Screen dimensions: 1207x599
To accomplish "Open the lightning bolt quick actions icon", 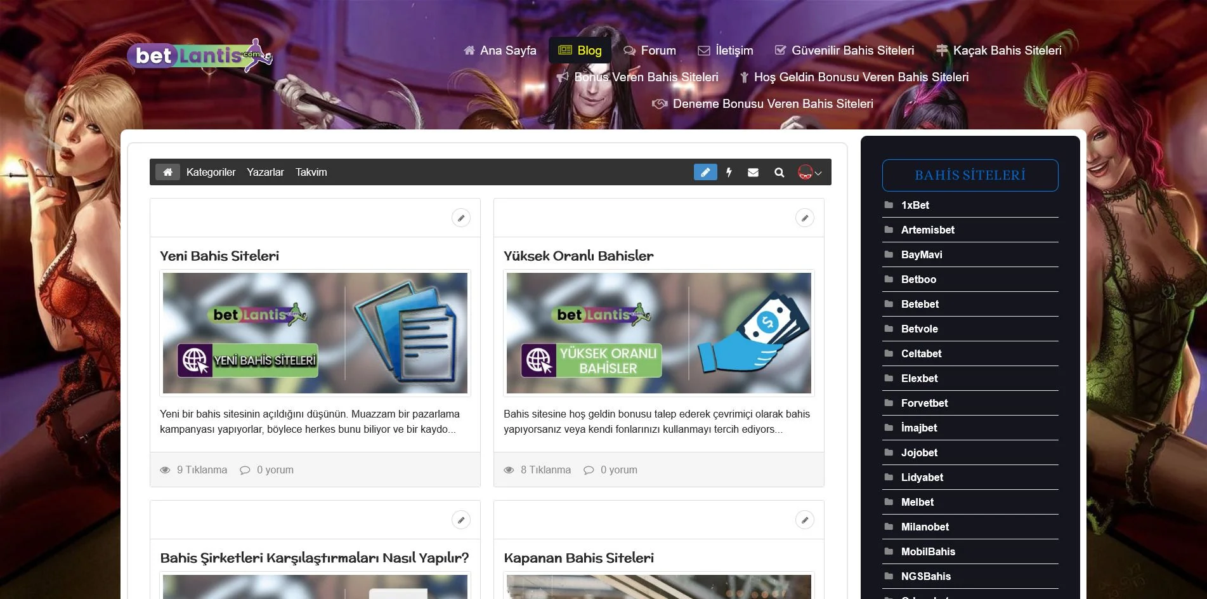I will [729, 172].
